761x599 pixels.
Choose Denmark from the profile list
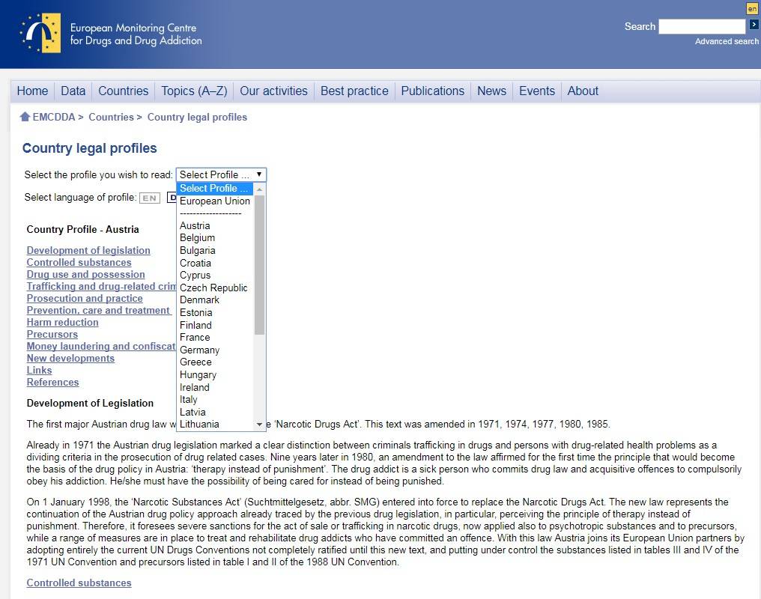point(215,299)
